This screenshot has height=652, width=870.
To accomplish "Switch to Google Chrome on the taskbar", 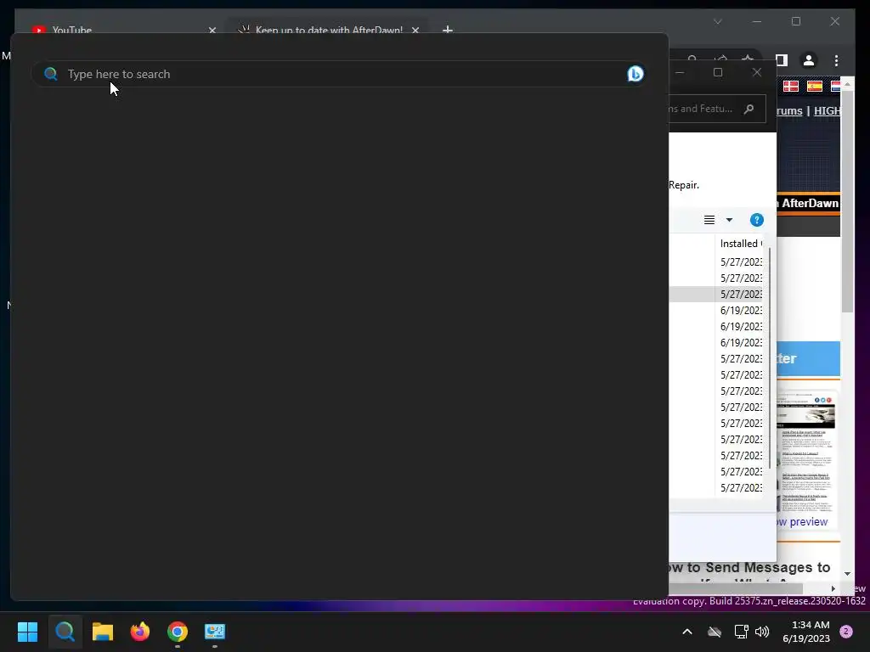I will click(x=178, y=632).
